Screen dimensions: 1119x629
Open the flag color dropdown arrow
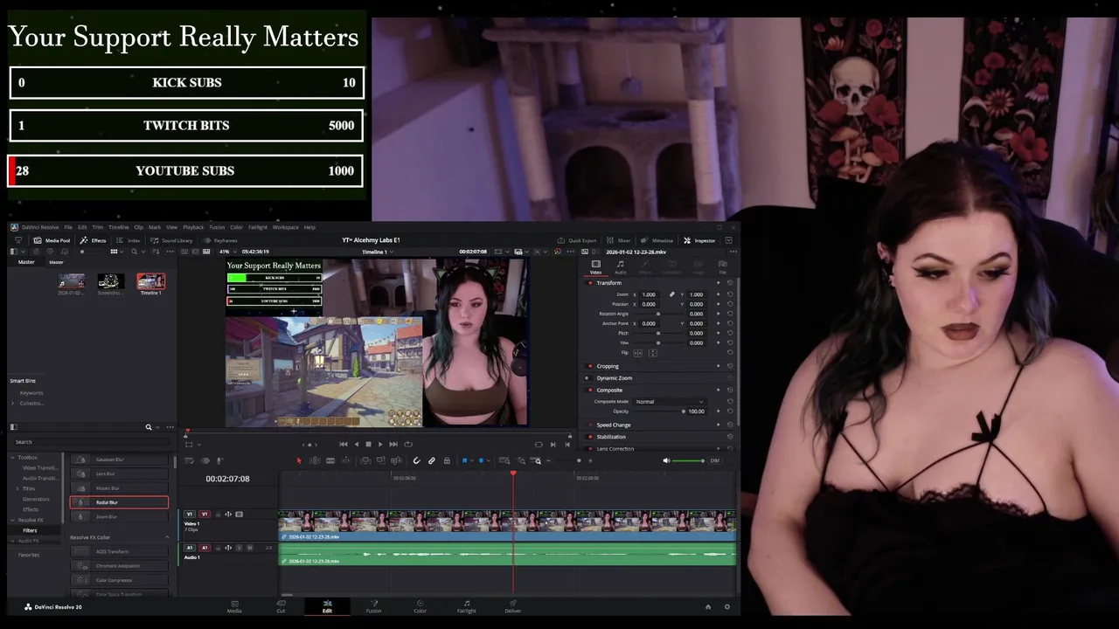pyautogui.click(x=471, y=460)
